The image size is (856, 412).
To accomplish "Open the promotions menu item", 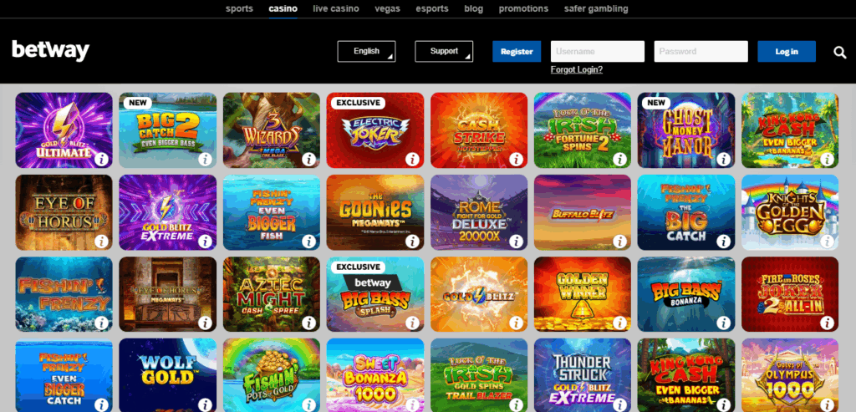I will [523, 8].
